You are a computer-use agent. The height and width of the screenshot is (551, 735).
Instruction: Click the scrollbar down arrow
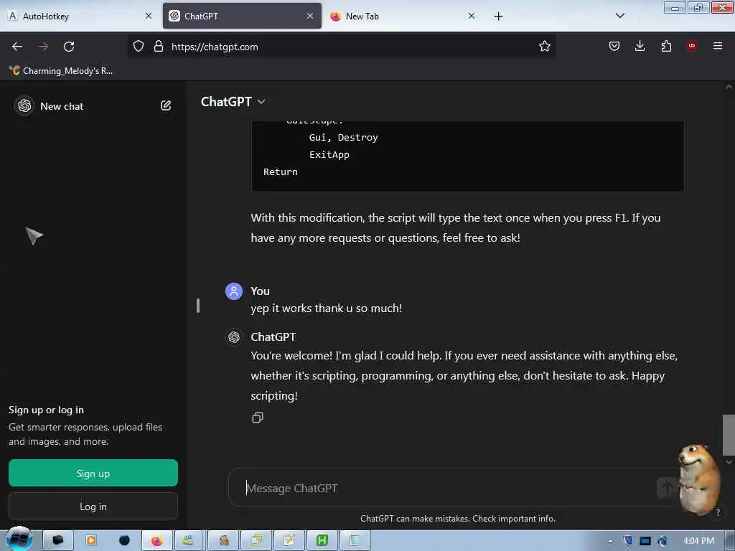729,462
